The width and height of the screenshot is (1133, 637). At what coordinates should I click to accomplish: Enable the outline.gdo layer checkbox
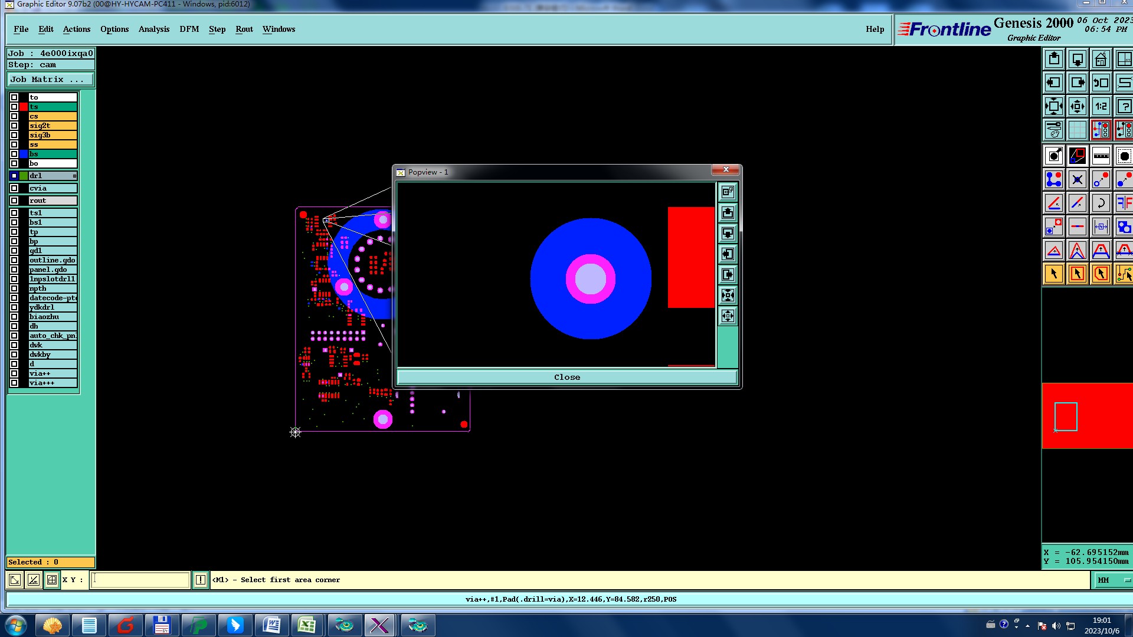coord(14,260)
